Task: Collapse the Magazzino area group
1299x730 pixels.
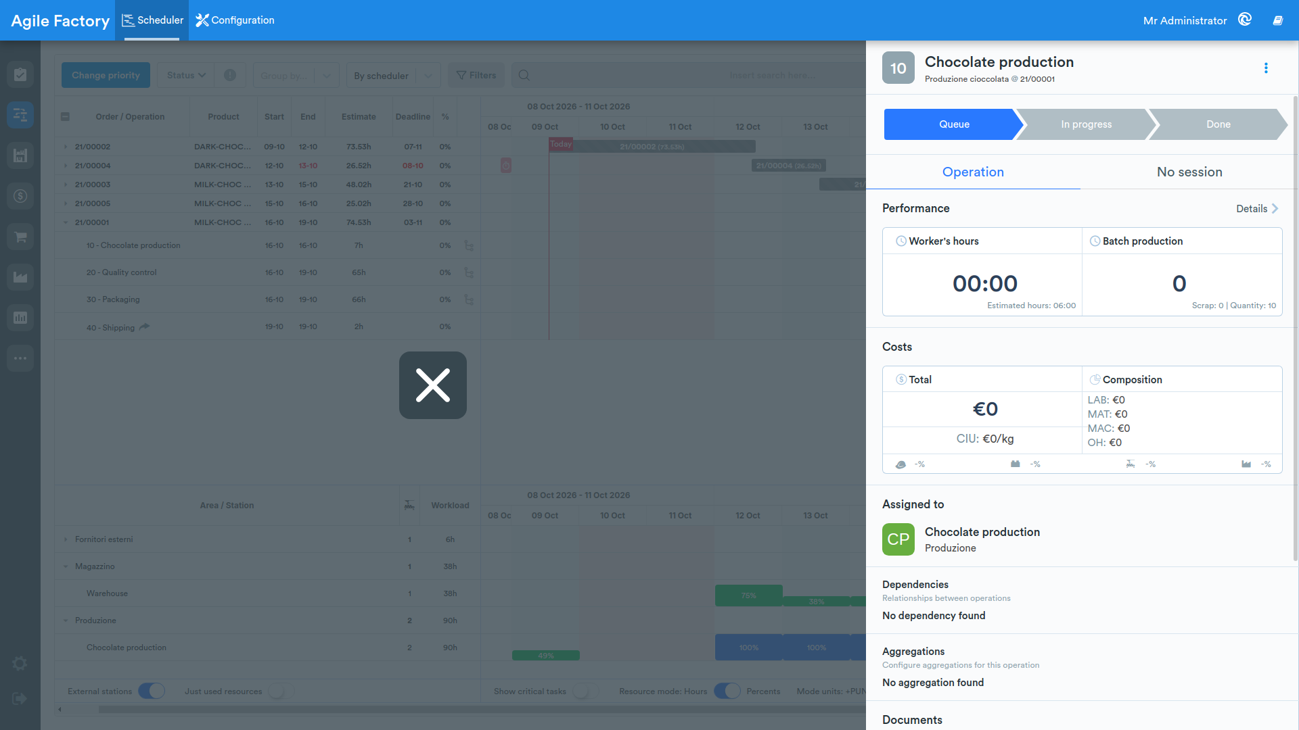Action: click(x=66, y=566)
